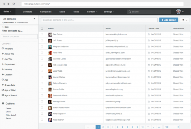Sort by the Create Date column header
This screenshot has height=129, width=191.
point(153,29)
